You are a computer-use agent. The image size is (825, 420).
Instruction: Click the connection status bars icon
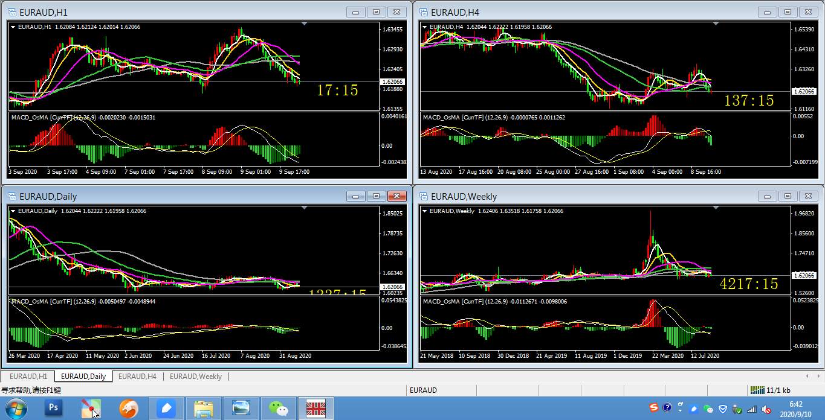point(757,390)
